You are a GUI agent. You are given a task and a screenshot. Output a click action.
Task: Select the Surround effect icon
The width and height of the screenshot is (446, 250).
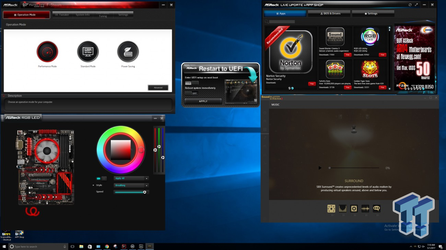click(x=331, y=209)
